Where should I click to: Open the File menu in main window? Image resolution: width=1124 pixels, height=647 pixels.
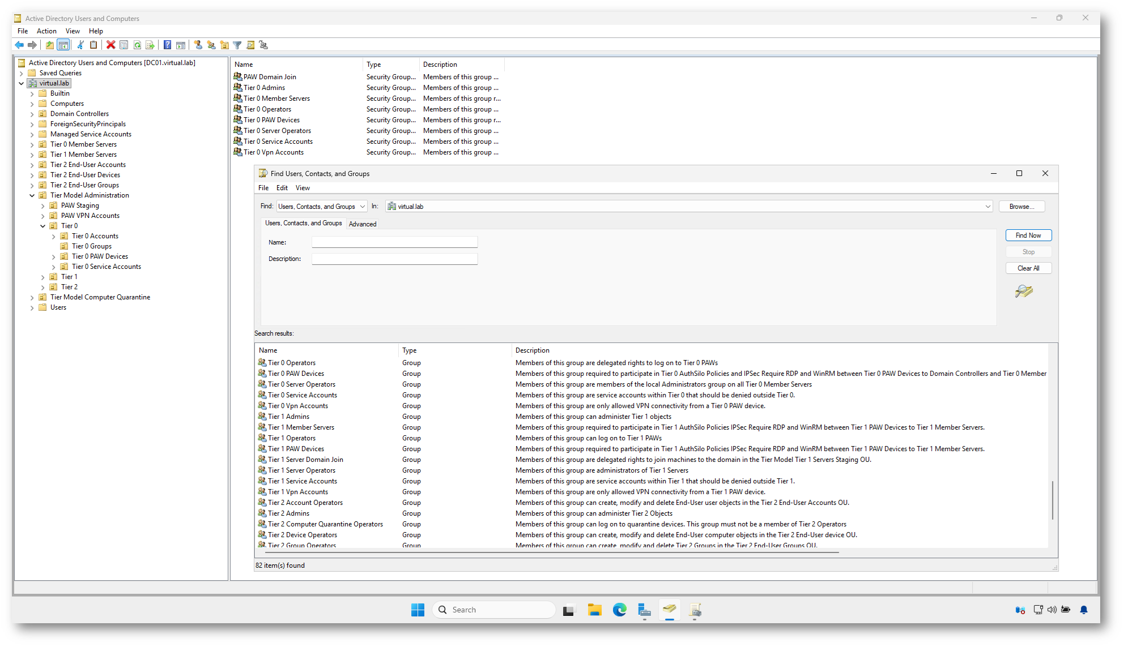[x=23, y=31]
